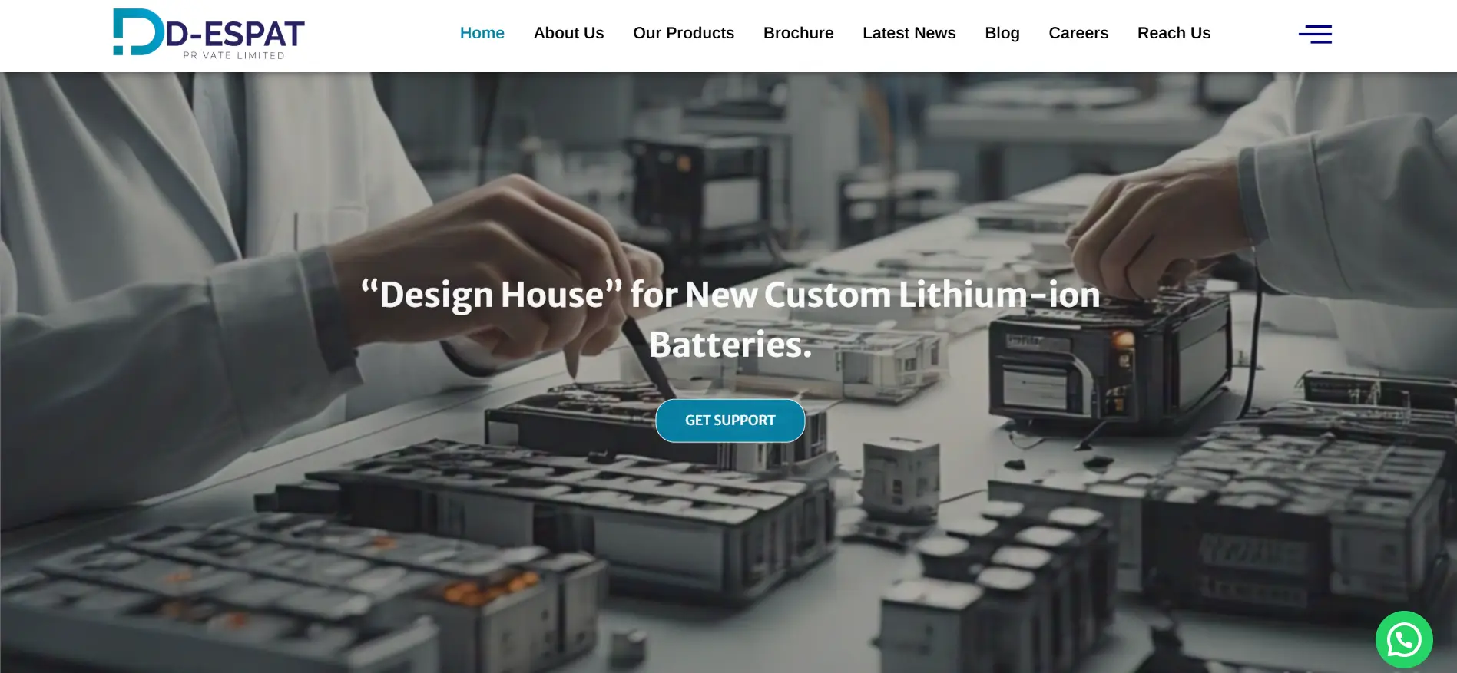The image size is (1457, 673).
Task: Select Our Products in navigation
Action: tap(684, 33)
